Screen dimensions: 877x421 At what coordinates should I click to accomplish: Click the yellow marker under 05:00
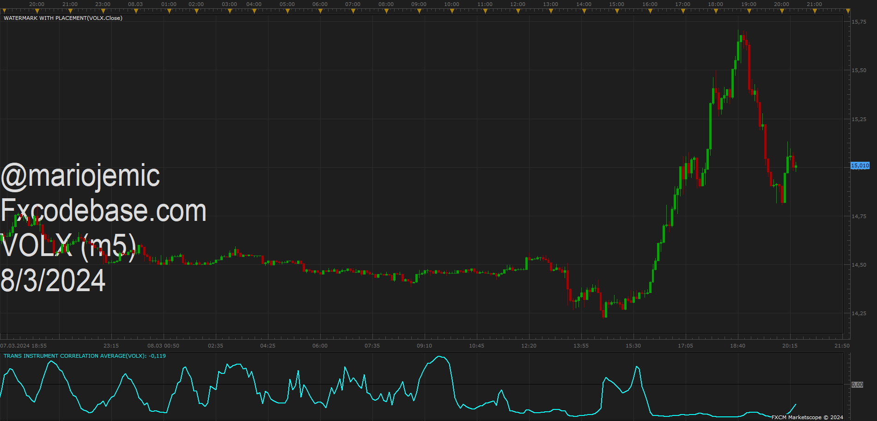point(287,11)
